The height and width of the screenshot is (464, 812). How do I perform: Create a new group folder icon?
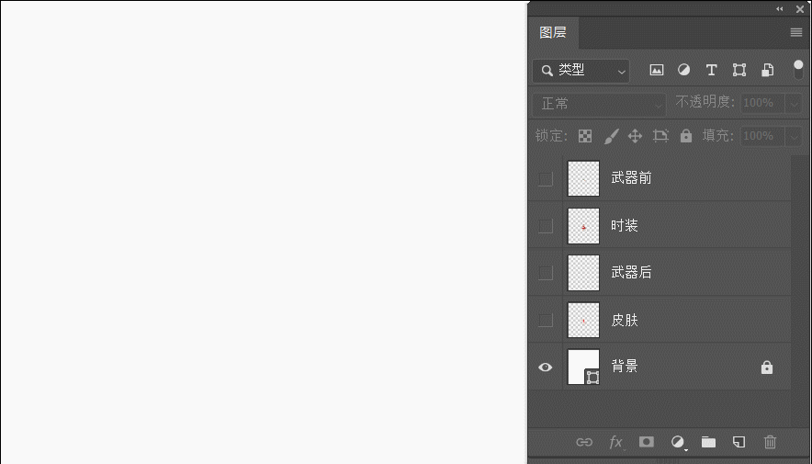(708, 442)
